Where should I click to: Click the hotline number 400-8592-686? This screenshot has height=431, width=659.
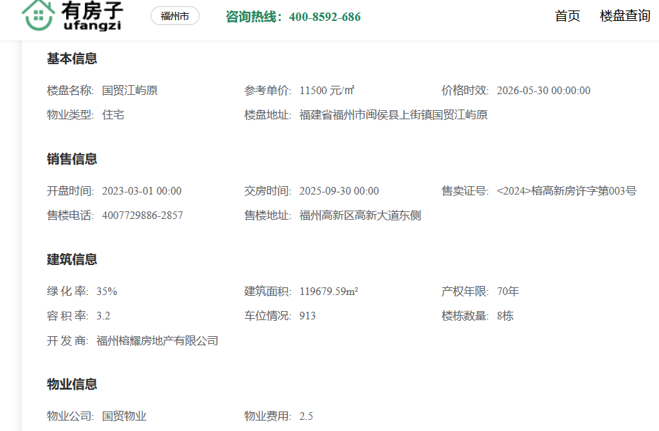pyautogui.click(x=325, y=17)
